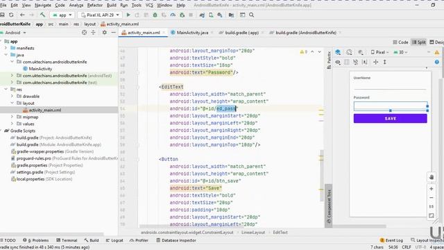This screenshot has height=250, width=444.
Task: Click the Guidelines vertical arrow icon
Action: tap(385, 62)
